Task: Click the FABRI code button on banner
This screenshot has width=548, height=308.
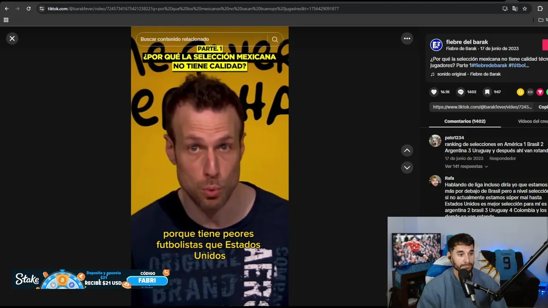Action: (x=147, y=281)
